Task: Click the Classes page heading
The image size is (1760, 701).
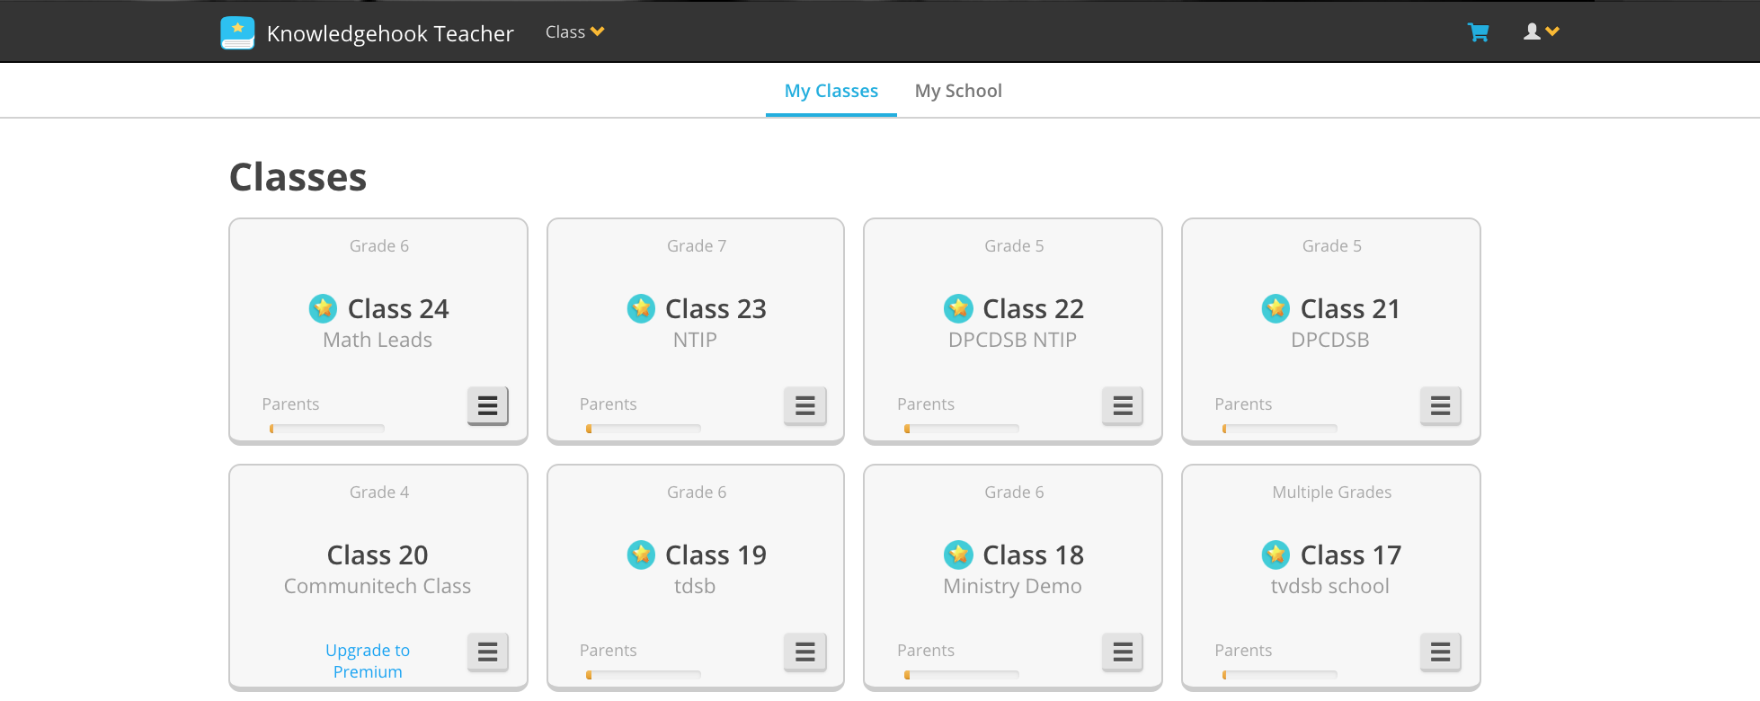Action: [x=298, y=177]
